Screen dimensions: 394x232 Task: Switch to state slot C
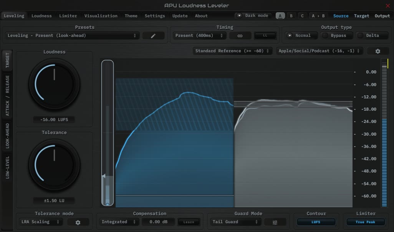[302, 16]
